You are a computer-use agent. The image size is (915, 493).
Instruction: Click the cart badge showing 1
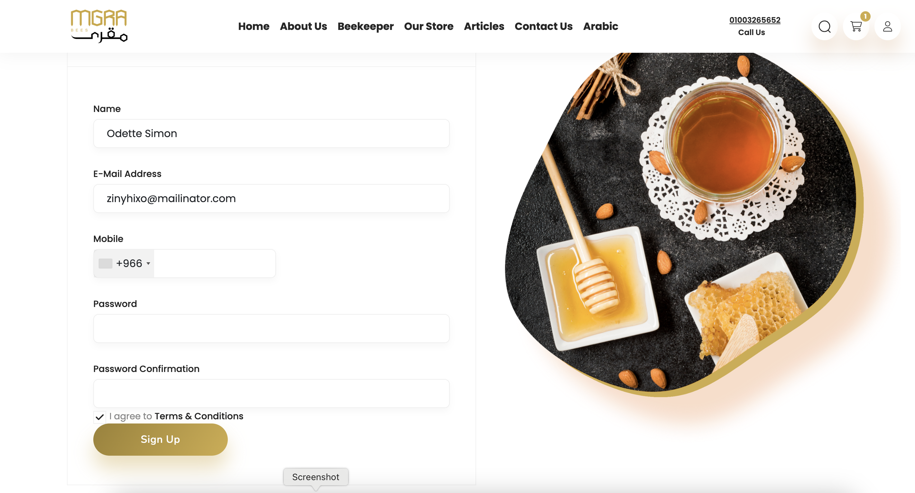pyautogui.click(x=865, y=16)
